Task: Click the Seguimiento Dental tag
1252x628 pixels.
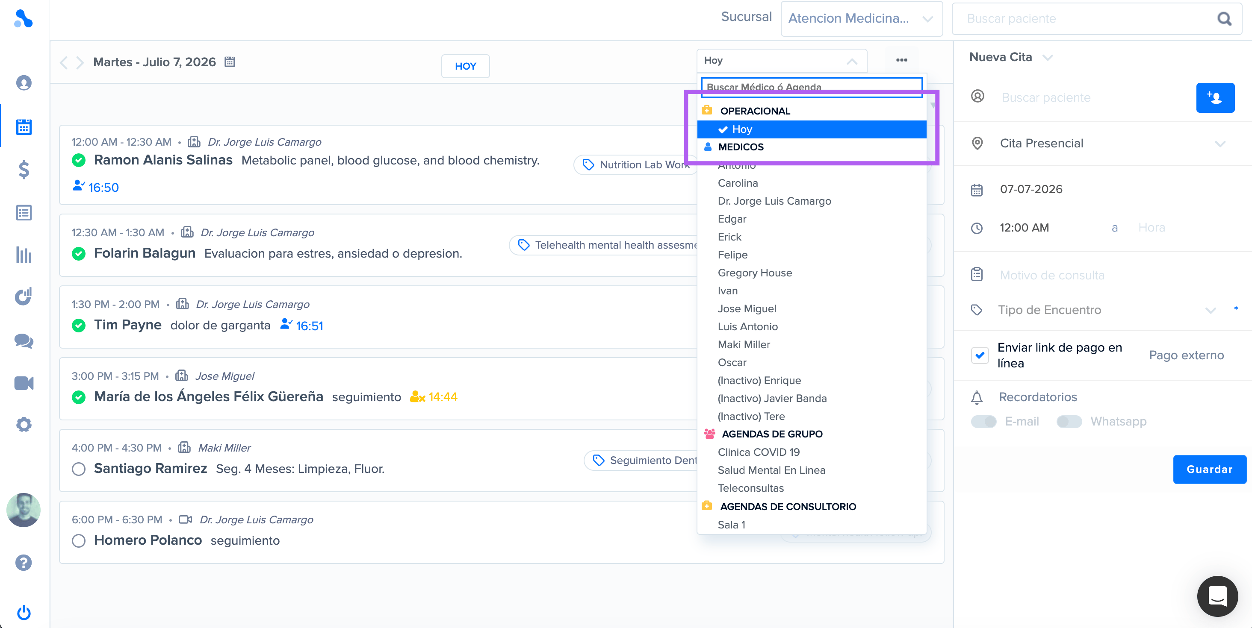Action: pyautogui.click(x=641, y=460)
